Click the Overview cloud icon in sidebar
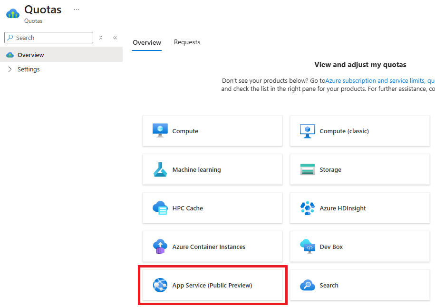435x307 pixels. click(10, 55)
